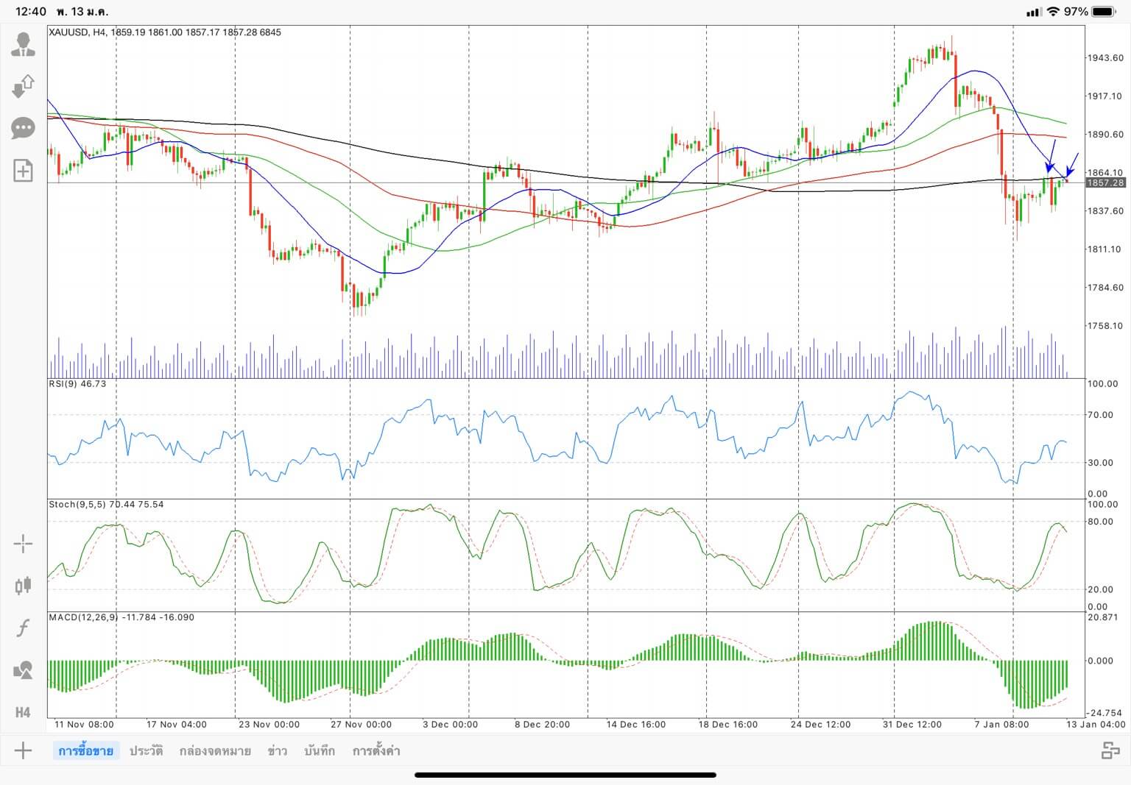
Task: Open the new order buy/sell arrows icon
Action: [24, 86]
